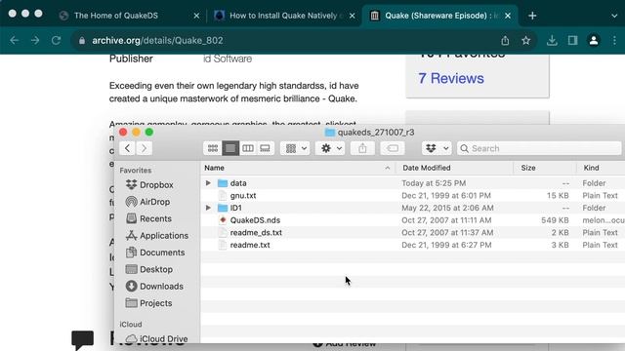Click Finder edit tags button

click(x=393, y=148)
